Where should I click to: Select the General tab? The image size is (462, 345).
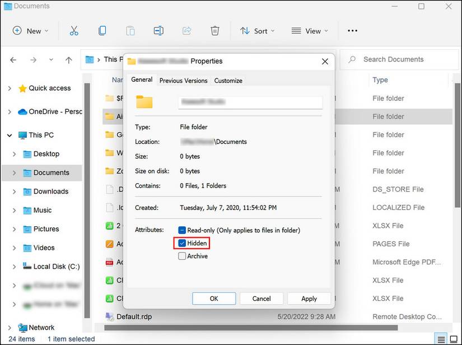pyautogui.click(x=142, y=80)
